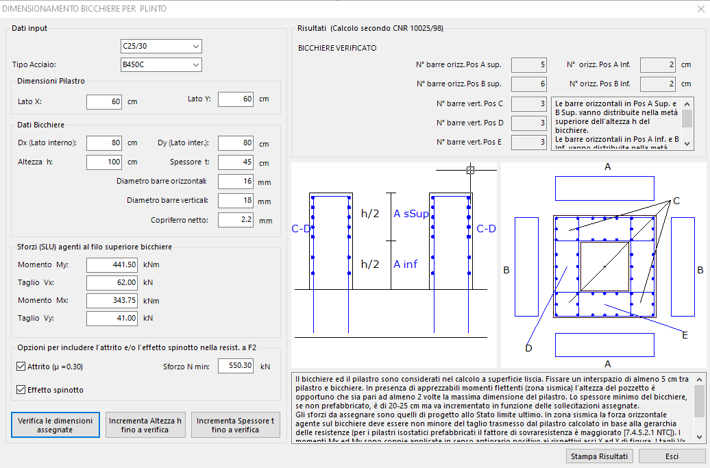Click N° barre vert. Pos C result

pyautogui.click(x=529, y=103)
